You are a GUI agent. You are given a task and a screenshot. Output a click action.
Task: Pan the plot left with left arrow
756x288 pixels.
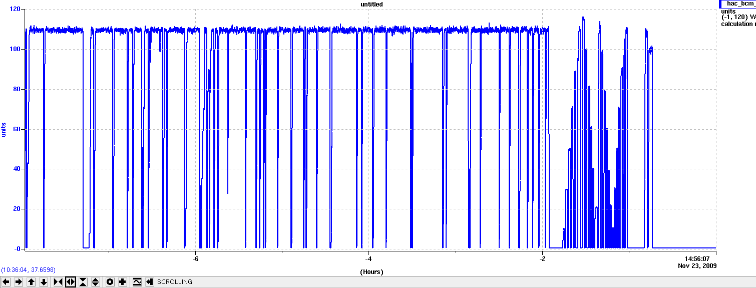point(6,282)
